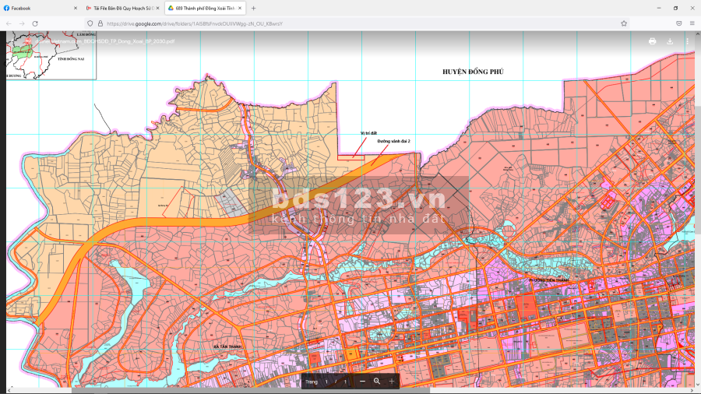The width and height of the screenshot is (701, 394).
Task: Zoom in with the plus button
Action: [392, 381]
